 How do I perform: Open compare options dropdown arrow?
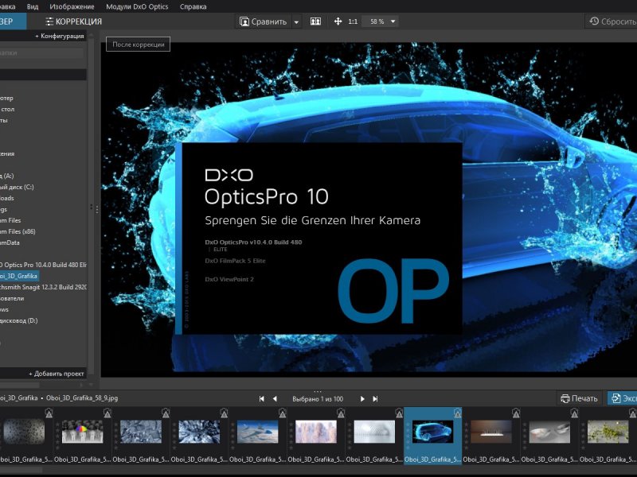pyautogui.click(x=296, y=22)
